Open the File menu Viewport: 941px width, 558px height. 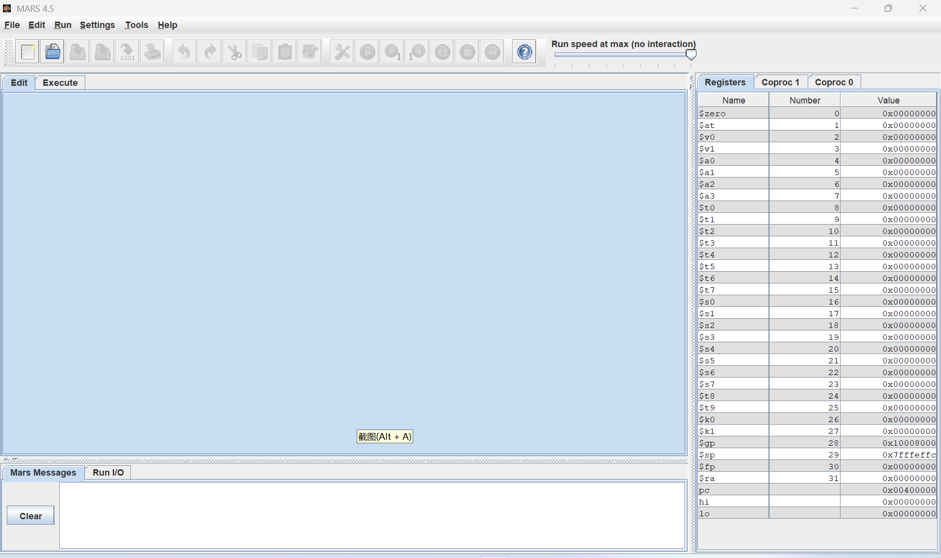(12, 25)
